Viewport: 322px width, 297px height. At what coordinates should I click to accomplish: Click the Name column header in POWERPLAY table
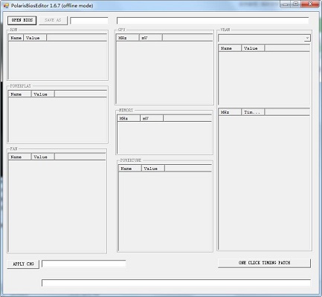tap(20, 94)
